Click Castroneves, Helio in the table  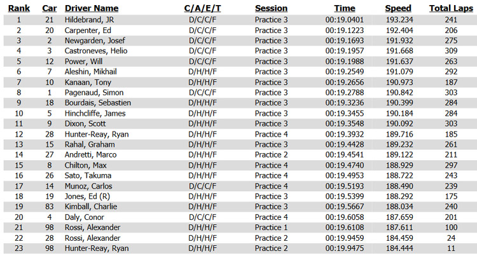tap(96, 51)
